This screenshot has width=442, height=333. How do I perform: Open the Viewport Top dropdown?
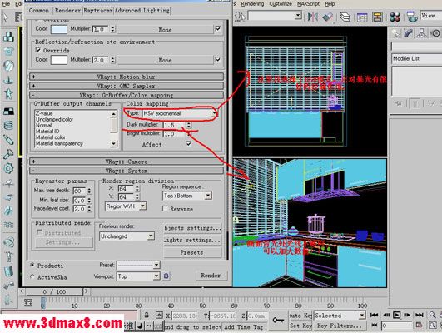click(x=138, y=276)
